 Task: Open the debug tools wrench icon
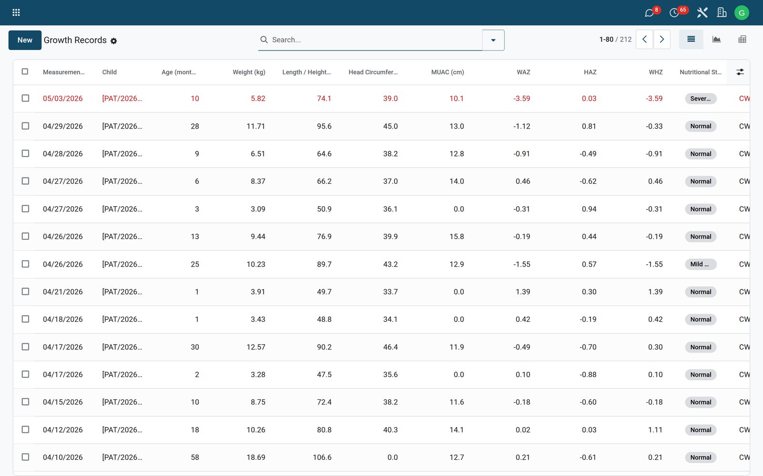[x=702, y=13]
